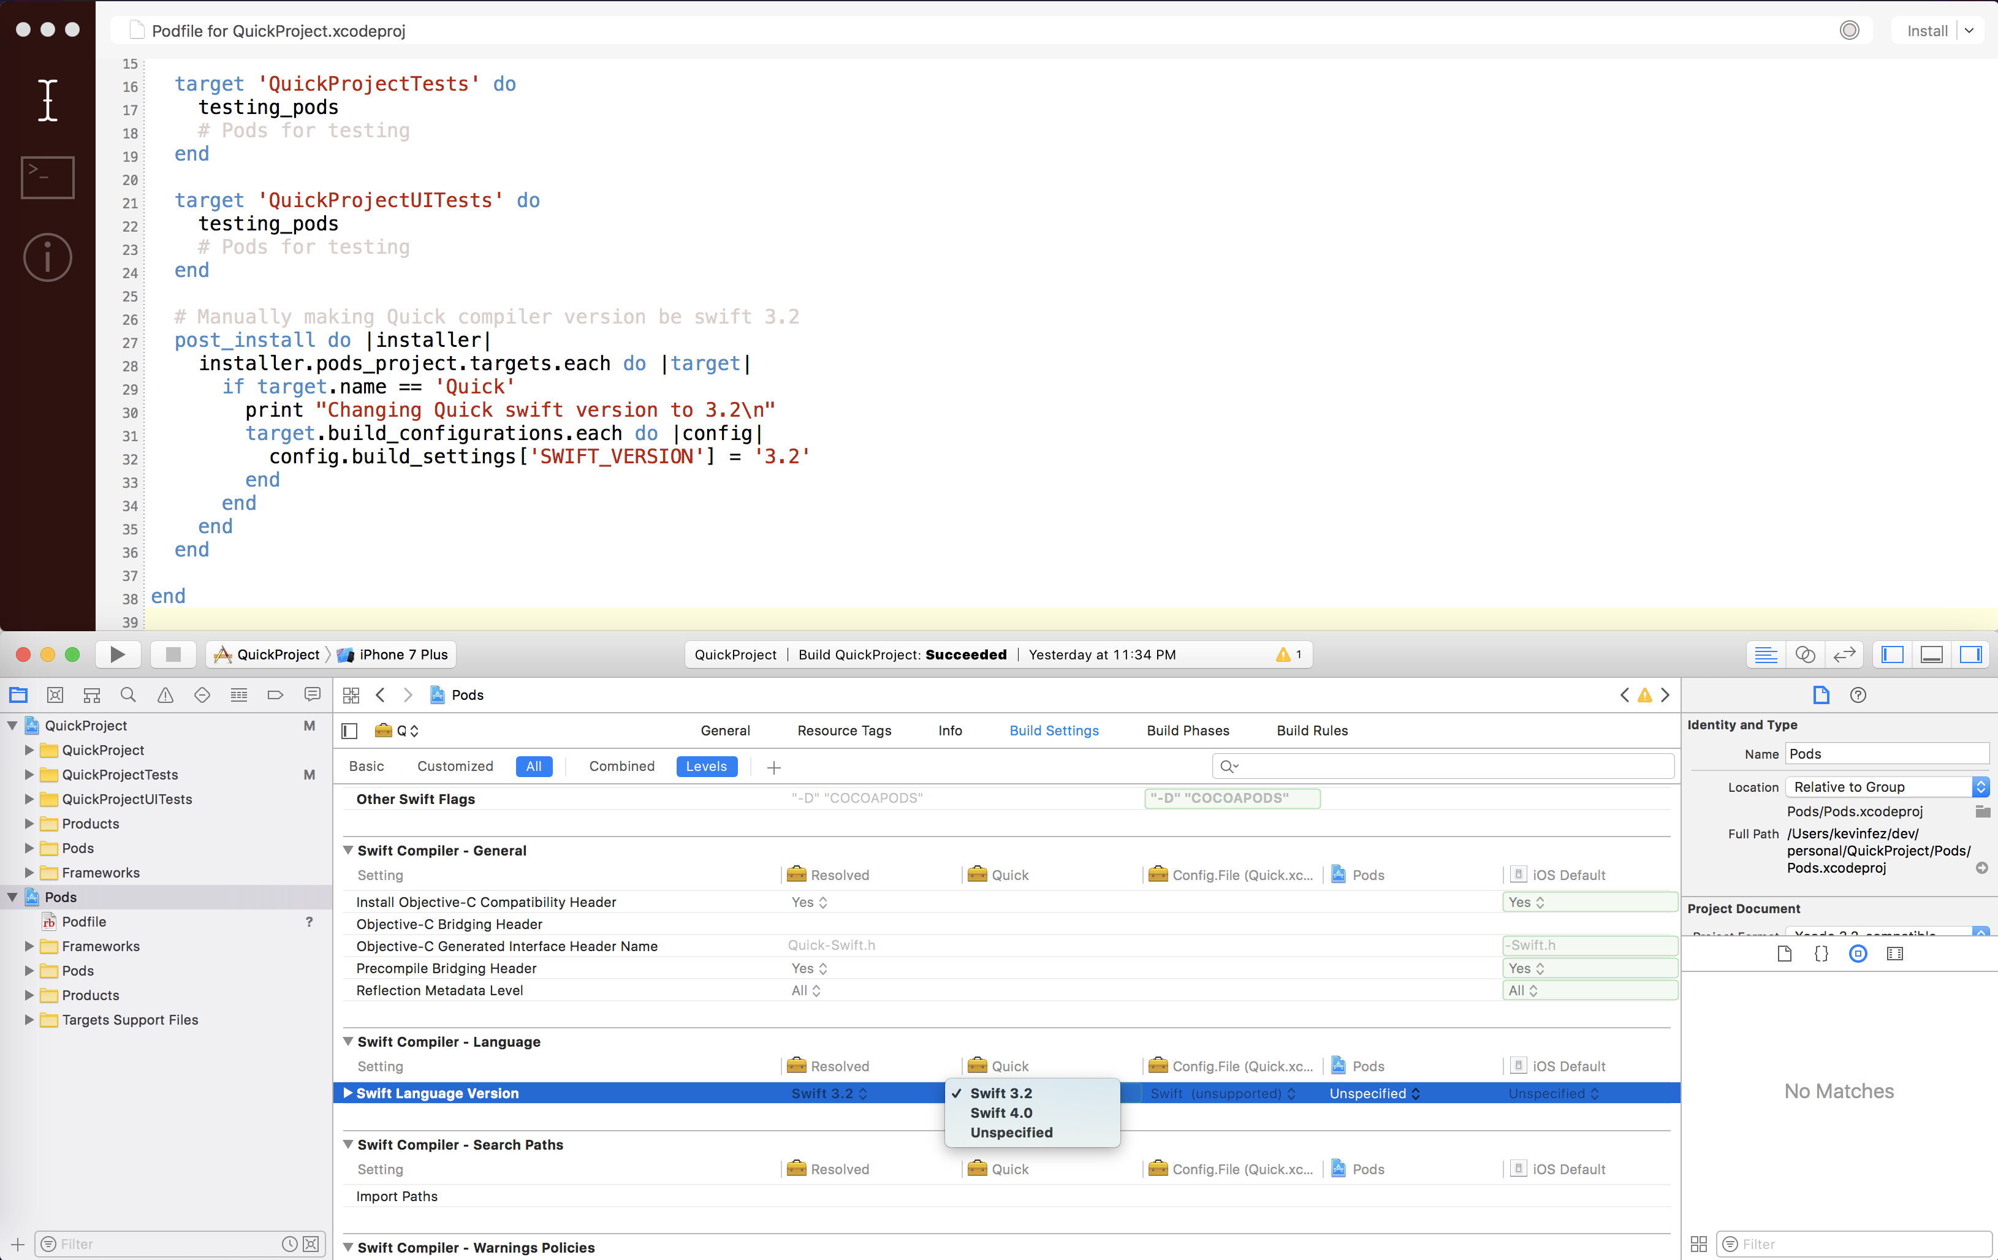The height and width of the screenshot is (1260, 1998).
Task: Add a build setting with plus button
Action: pyautogui.click(x=773, y=767)
